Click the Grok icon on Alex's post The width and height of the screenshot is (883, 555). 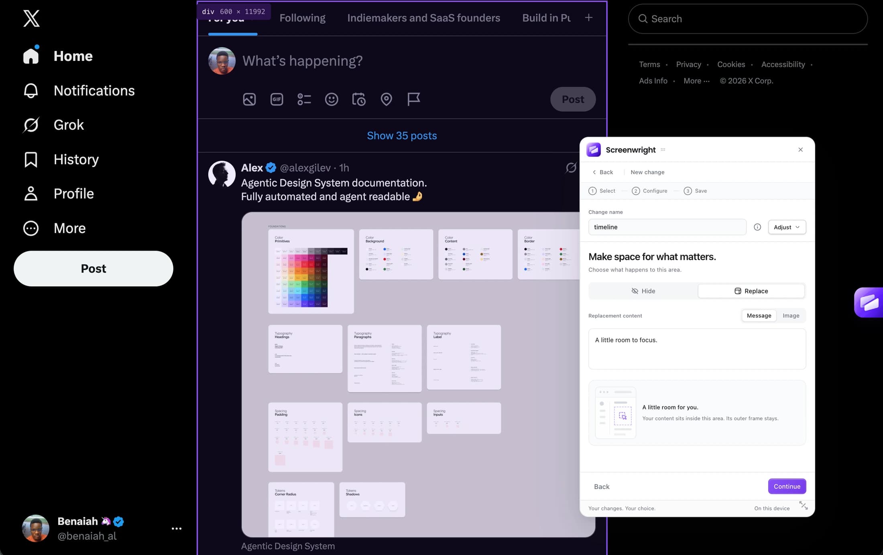coord(571,167)
